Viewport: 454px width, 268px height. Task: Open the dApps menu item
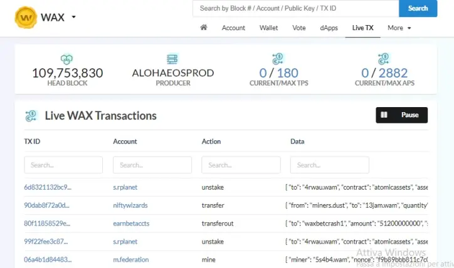(x=329, y=28)
